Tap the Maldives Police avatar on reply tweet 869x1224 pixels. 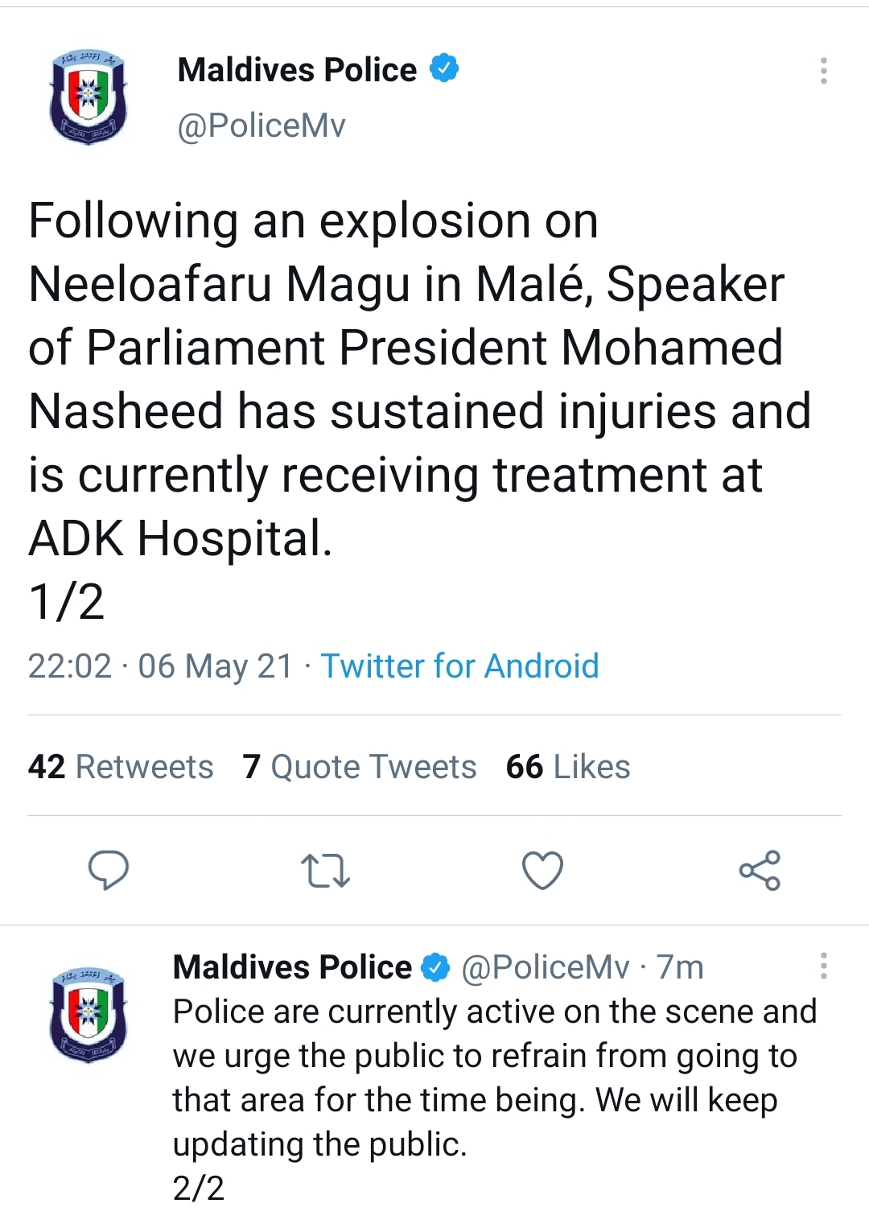click(x=88, y=1015)
